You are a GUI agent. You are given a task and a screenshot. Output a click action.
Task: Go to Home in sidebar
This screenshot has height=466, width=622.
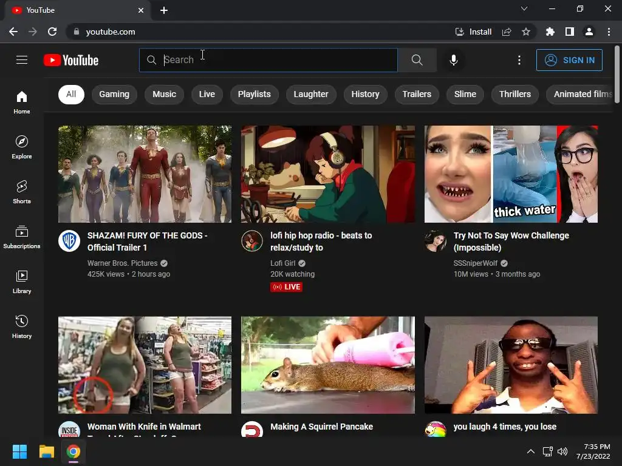(22, 103)
